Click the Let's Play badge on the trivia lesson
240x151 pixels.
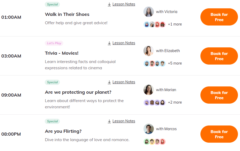pos(54,43)
